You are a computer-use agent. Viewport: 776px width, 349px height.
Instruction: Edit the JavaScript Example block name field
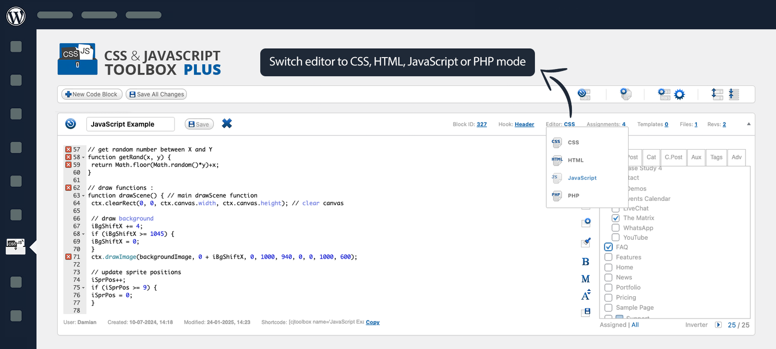pyautogui.click(x=130, y=124)
